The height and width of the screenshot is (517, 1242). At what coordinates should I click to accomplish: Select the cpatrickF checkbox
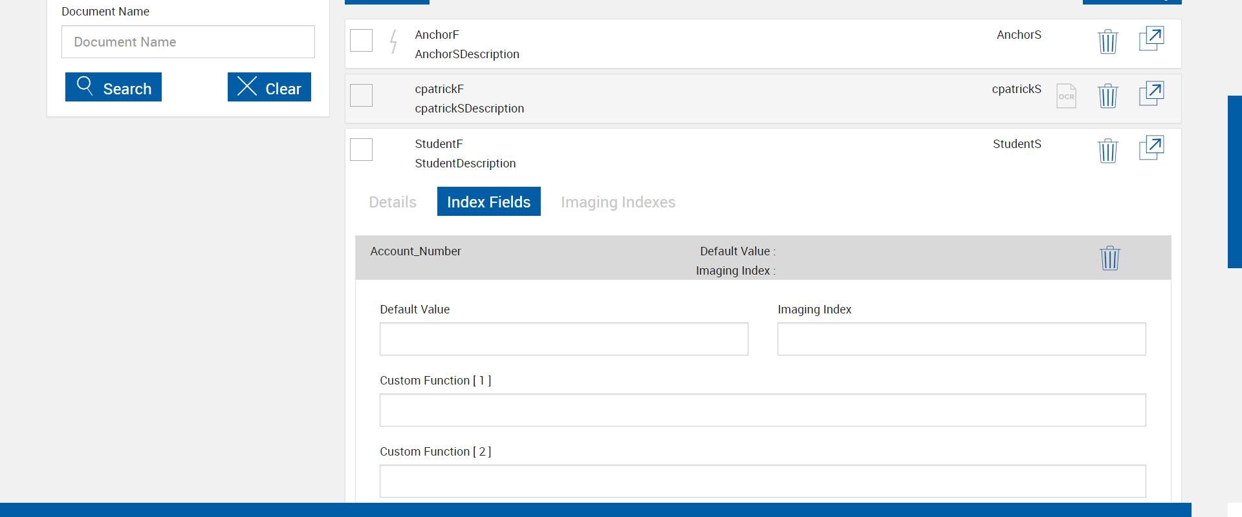coord(361,95)
